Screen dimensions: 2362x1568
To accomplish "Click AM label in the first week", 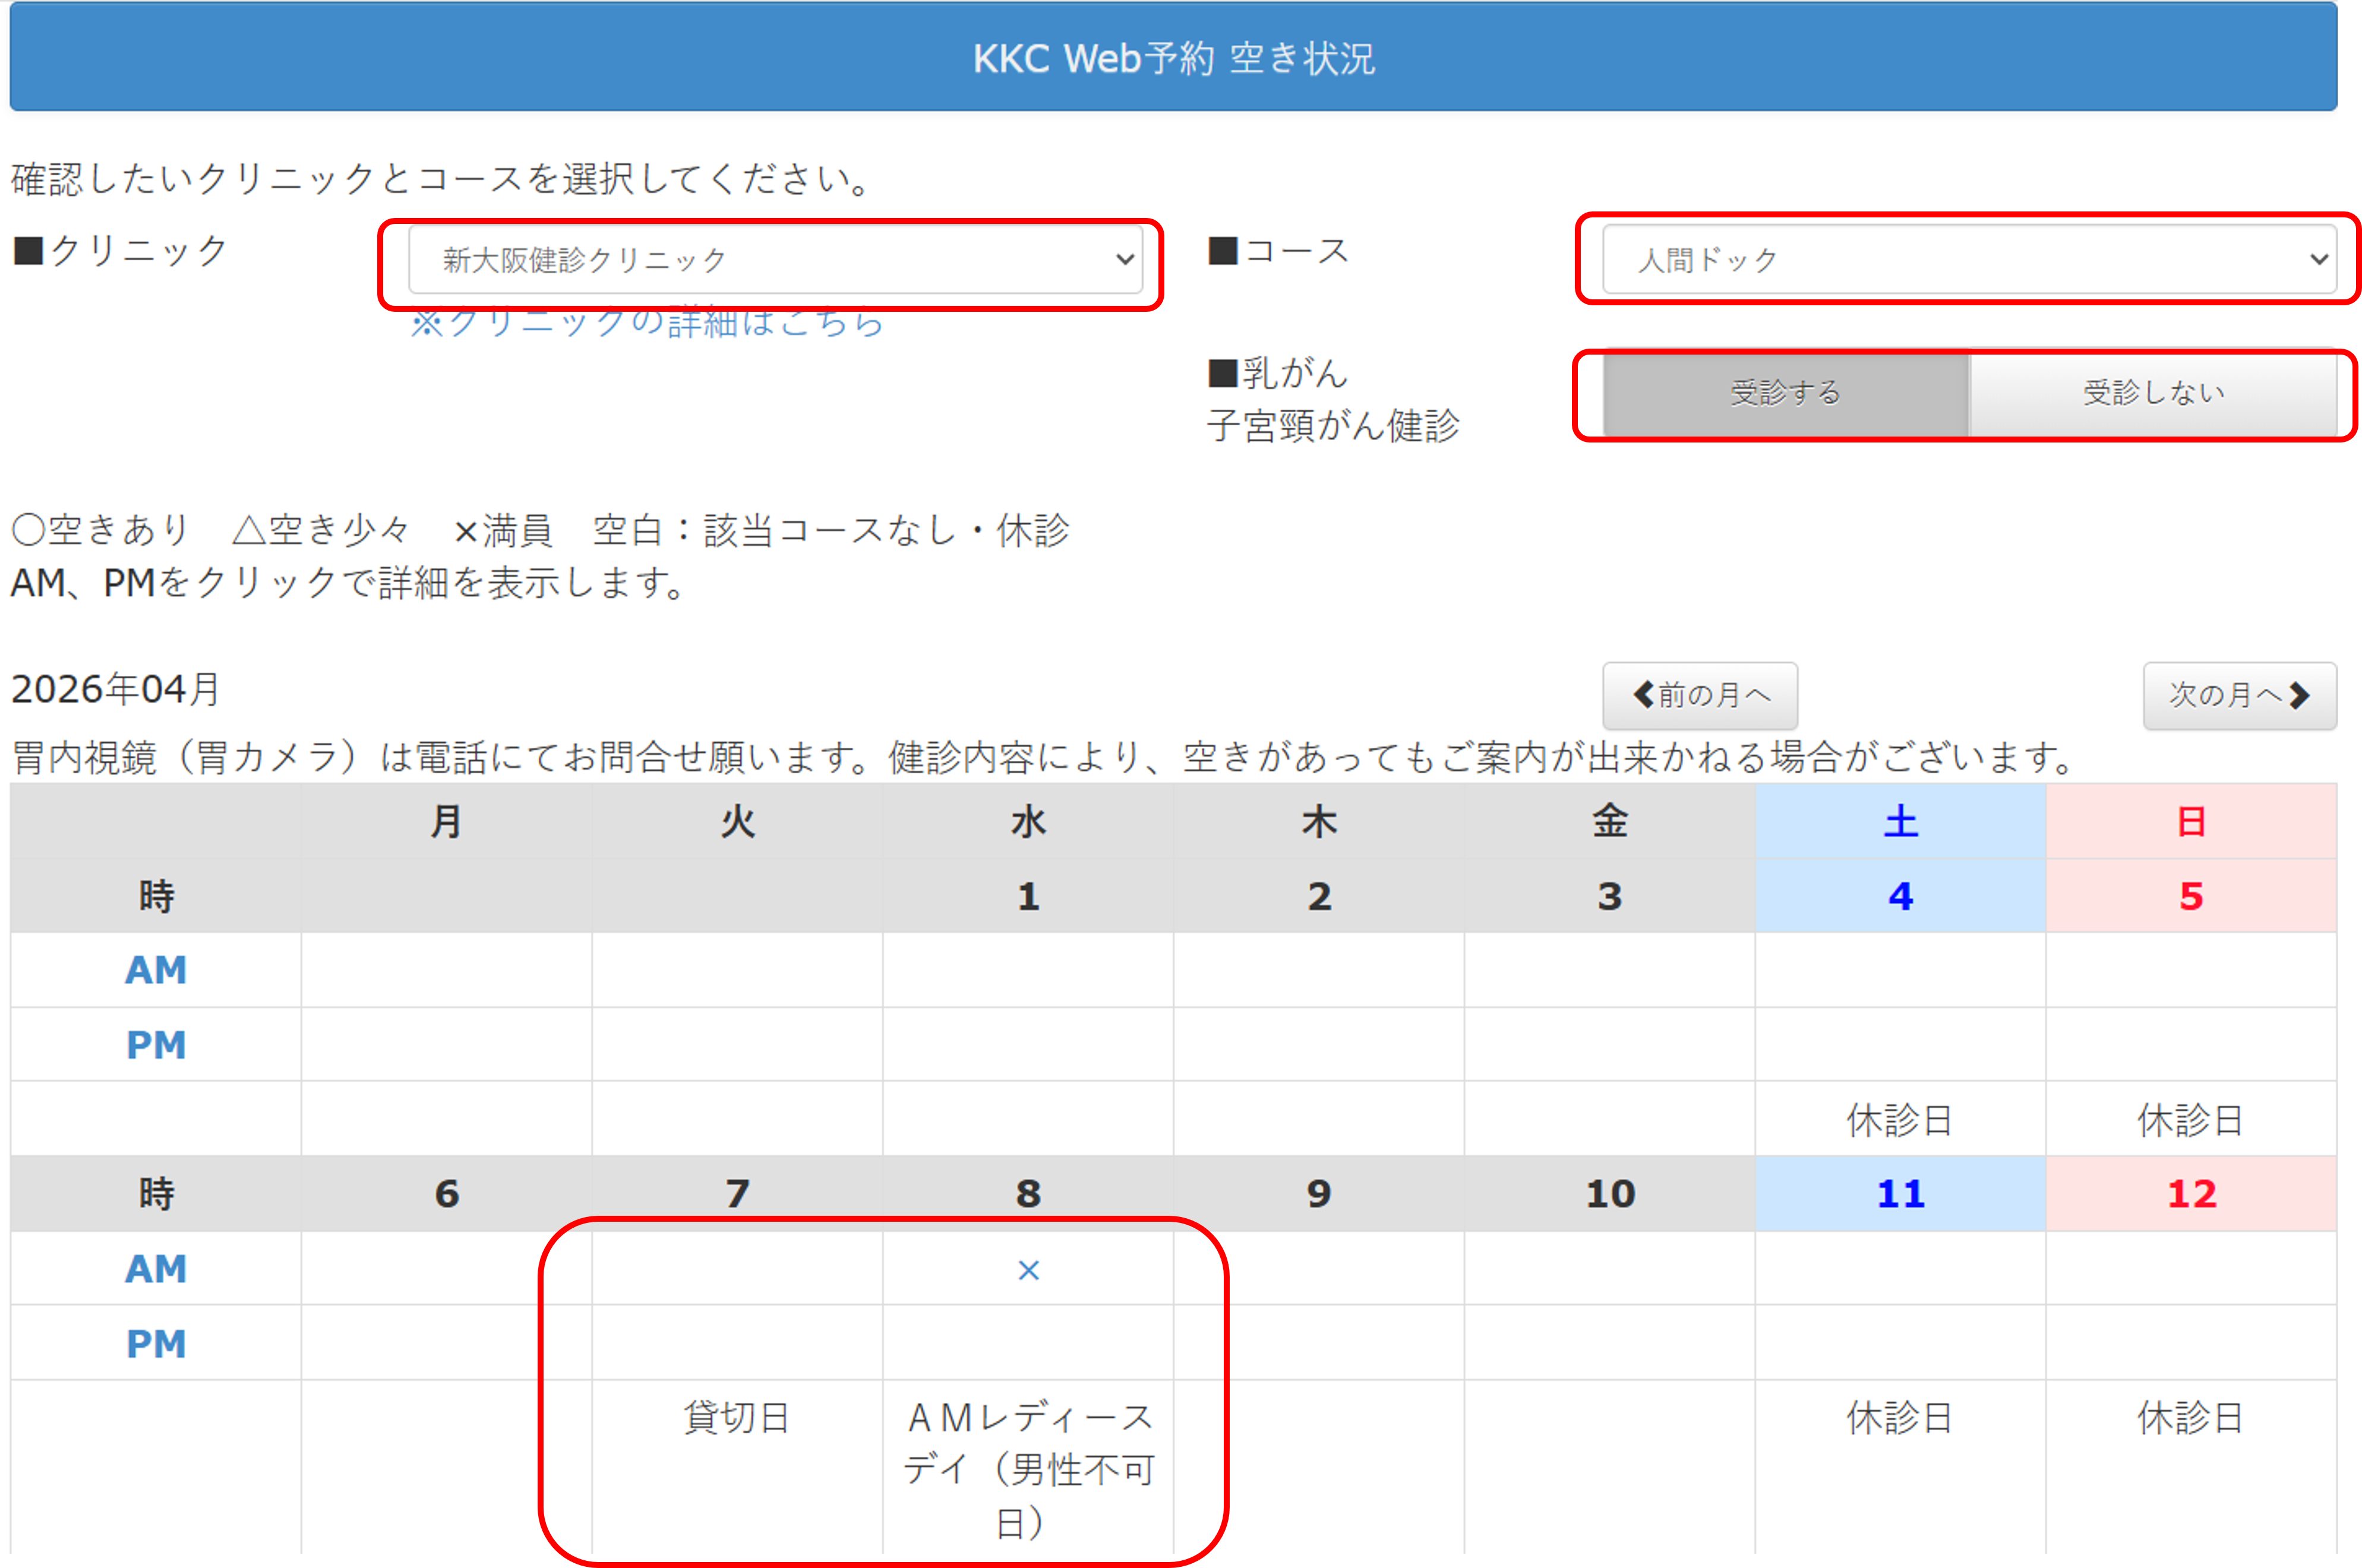I will click(156, 970).
